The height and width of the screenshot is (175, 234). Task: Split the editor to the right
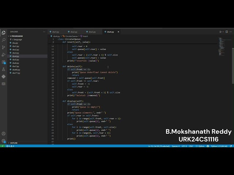click(x=226, y=32)
